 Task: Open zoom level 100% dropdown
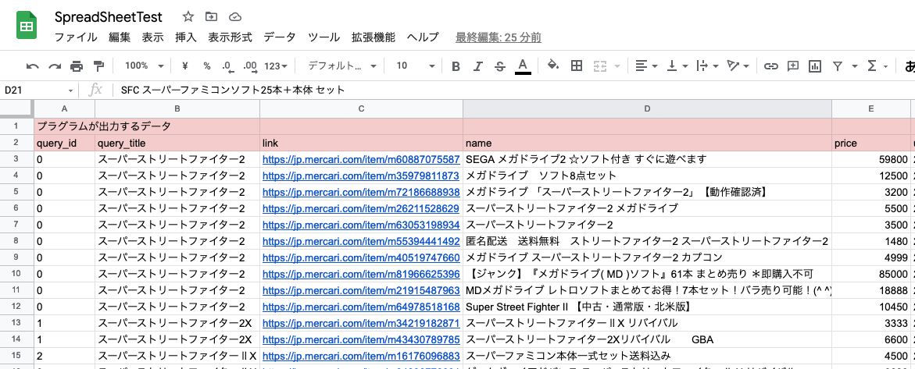[144, 66]
